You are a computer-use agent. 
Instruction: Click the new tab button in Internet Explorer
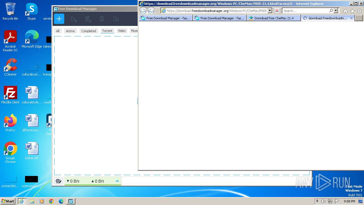[359, 18]
